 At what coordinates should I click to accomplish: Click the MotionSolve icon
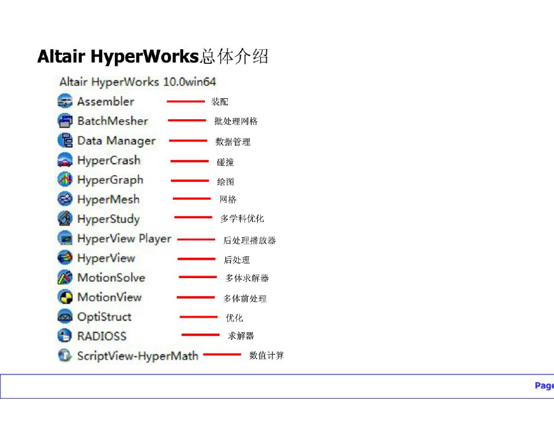[x=65, y=277]
